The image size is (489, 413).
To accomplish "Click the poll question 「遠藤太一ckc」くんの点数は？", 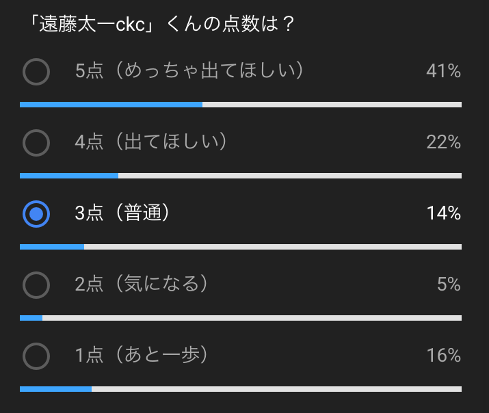I will click(161, 24).
